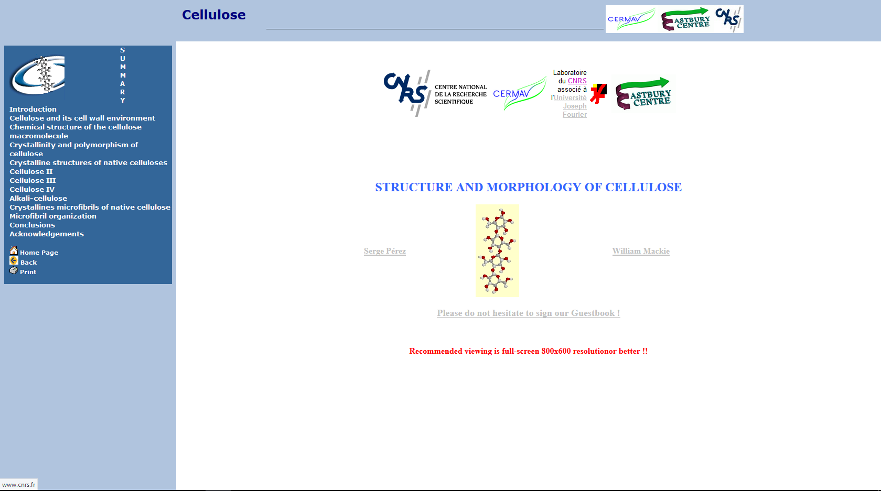The width and height of the screenshot is (881, 491).
Task: Click the CERMAV logo in header banner
Action: (x=631, y=19)
